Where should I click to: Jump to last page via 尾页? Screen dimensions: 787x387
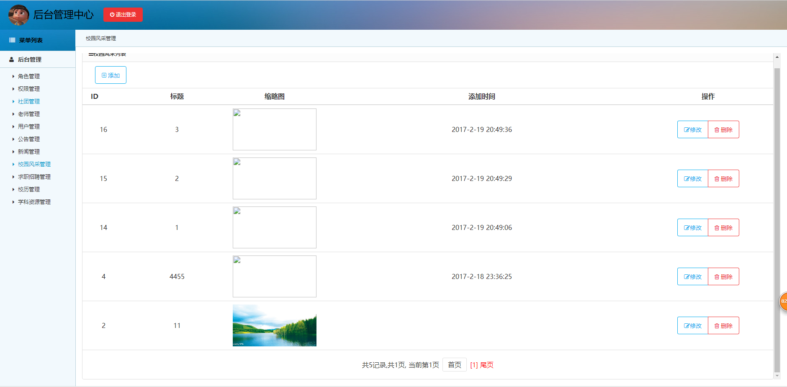[487, 365]
